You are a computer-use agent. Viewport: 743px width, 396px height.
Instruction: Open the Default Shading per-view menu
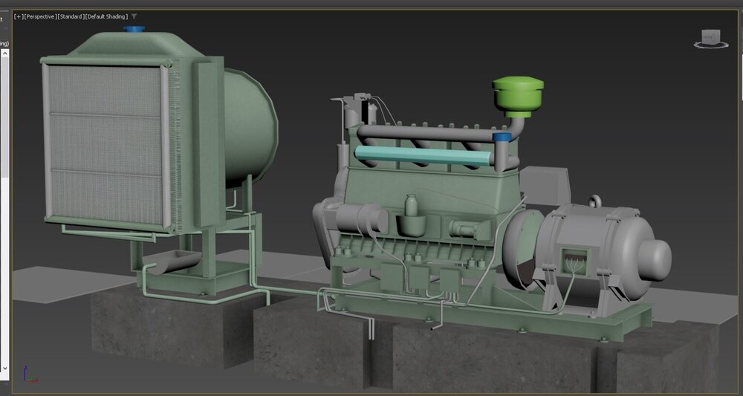pos(107,16)
